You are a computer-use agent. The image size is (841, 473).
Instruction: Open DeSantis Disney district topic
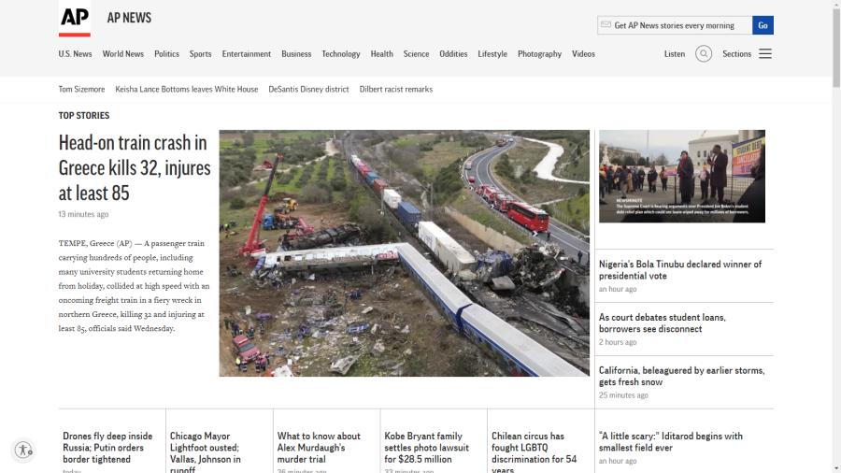click(x=308, y=89)
